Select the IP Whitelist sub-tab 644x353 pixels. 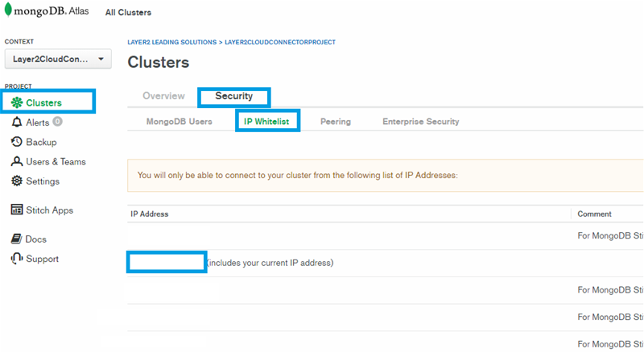267,122
